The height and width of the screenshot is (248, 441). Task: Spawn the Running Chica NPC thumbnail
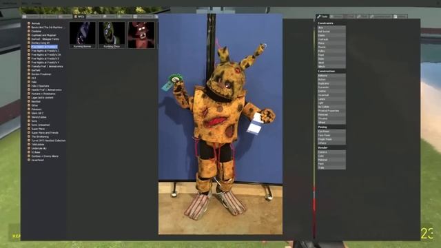[112, 35]
